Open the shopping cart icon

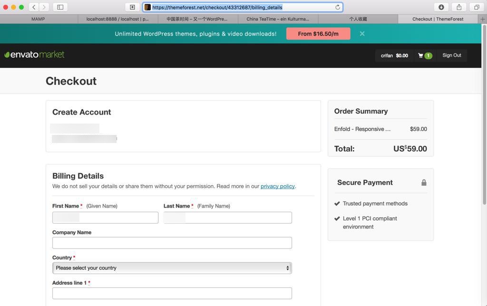[x=421, y=56]
